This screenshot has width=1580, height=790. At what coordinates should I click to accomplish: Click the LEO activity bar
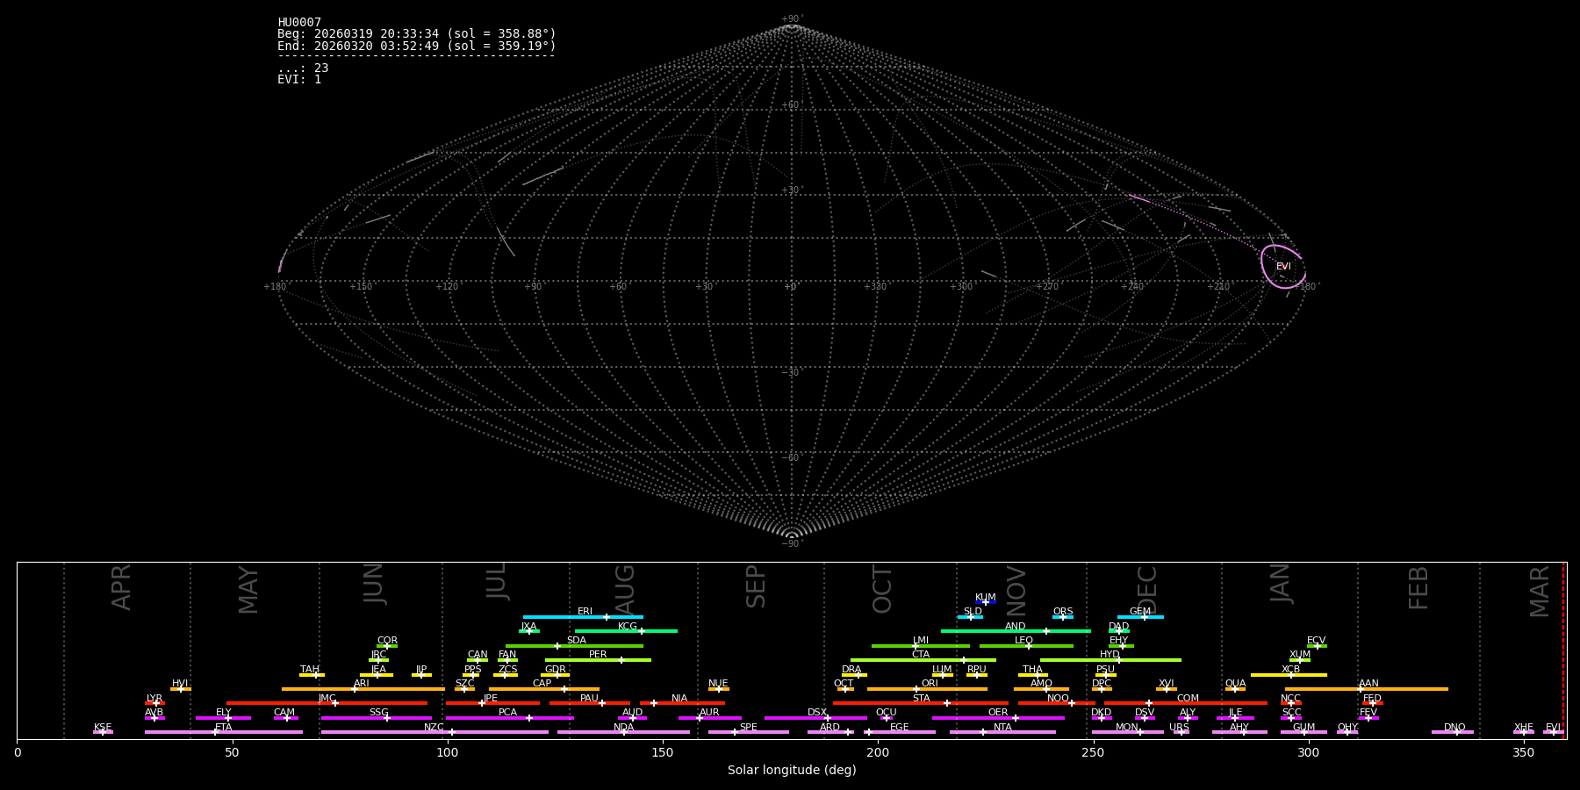tap(1026, 646)
